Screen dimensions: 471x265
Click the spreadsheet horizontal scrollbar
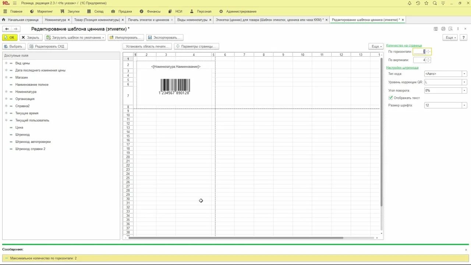[x=235, y=238]
